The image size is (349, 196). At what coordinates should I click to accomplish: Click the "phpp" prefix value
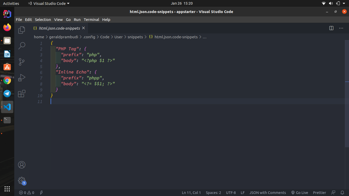[94, 78]
